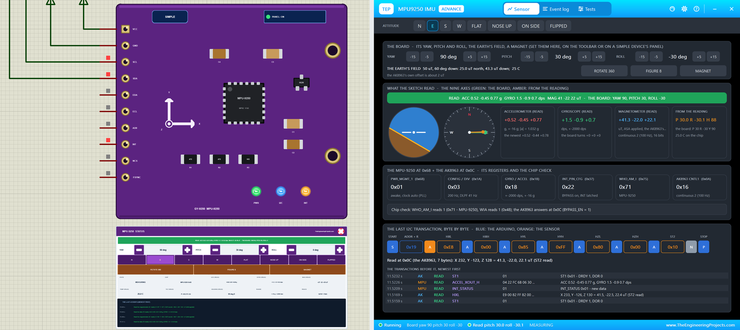Increase yaw by 5 degrees
Screen dimensions: 740x330
pyautogui.click(x=470, y=57)
